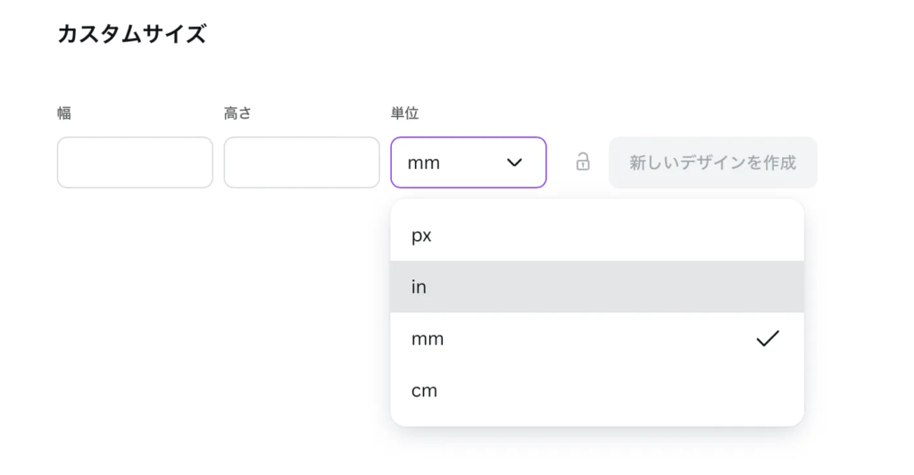Focus the 幅 width input field

click(135, 162)
